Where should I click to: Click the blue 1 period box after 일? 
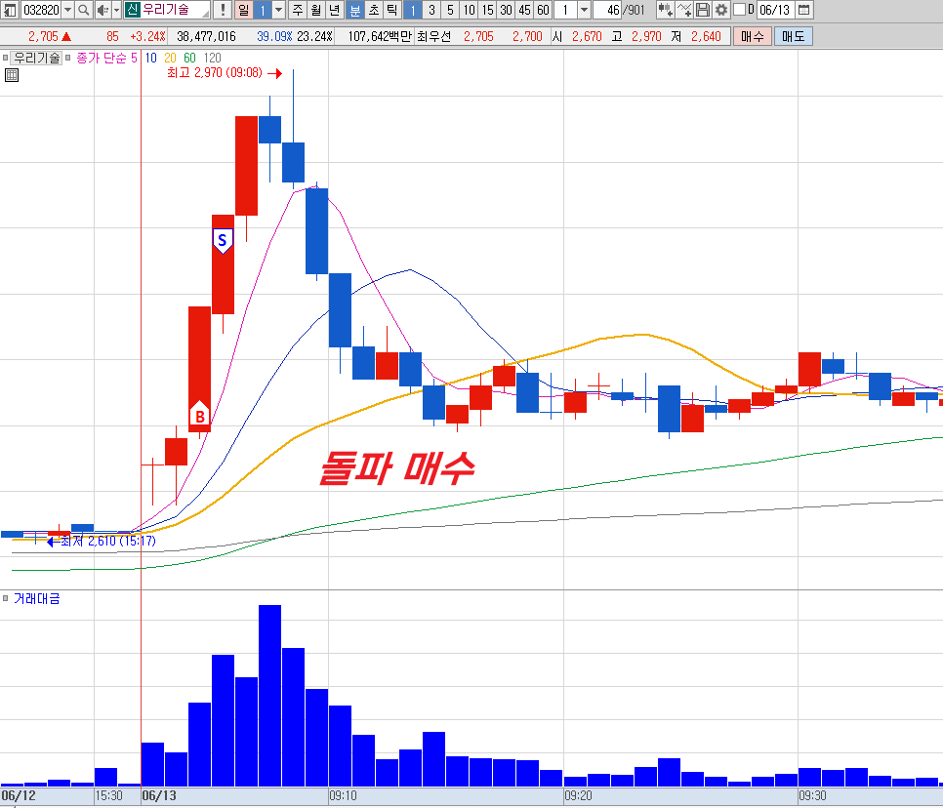(263, 10)
